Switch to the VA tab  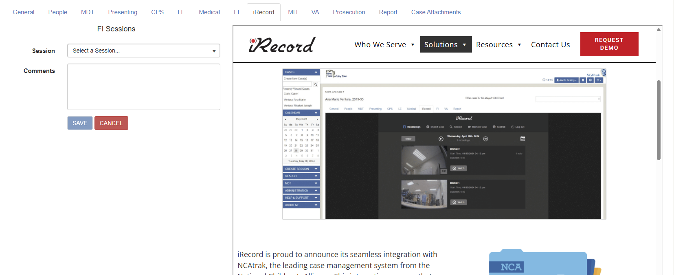coord(315,12)
